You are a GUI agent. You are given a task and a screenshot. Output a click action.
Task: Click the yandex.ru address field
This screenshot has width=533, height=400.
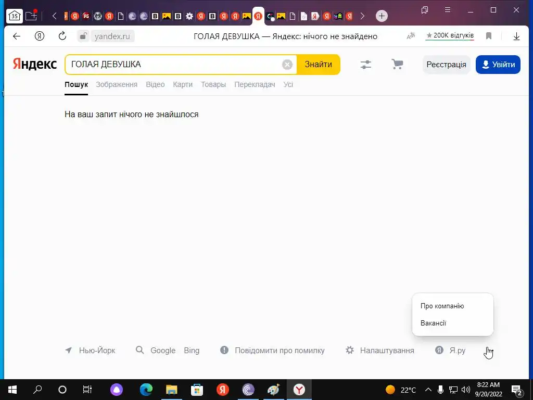point(112,36)
